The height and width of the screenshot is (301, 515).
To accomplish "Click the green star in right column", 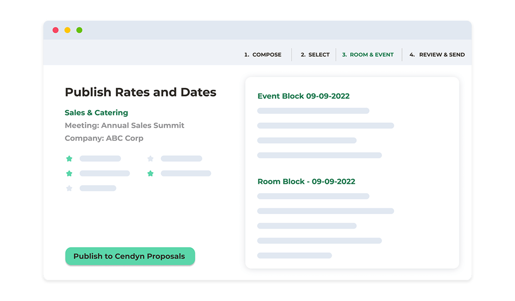I will 150,173.
